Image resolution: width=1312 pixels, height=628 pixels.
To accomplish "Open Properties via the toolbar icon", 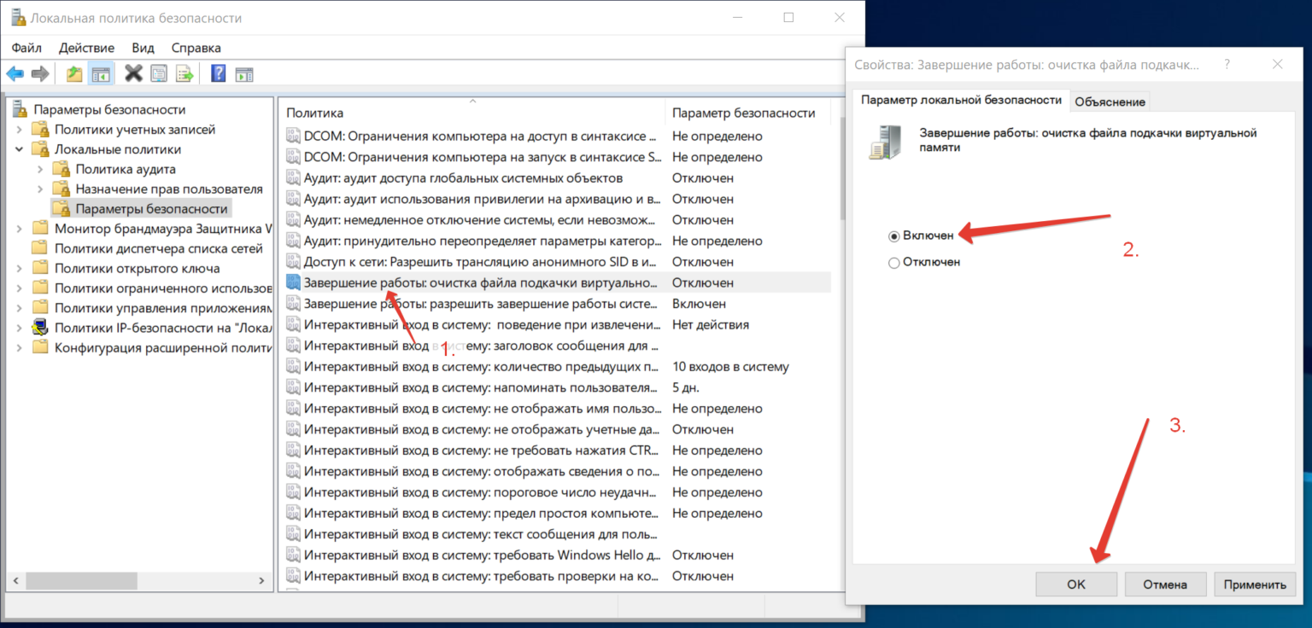I will [x=159, y=74].
